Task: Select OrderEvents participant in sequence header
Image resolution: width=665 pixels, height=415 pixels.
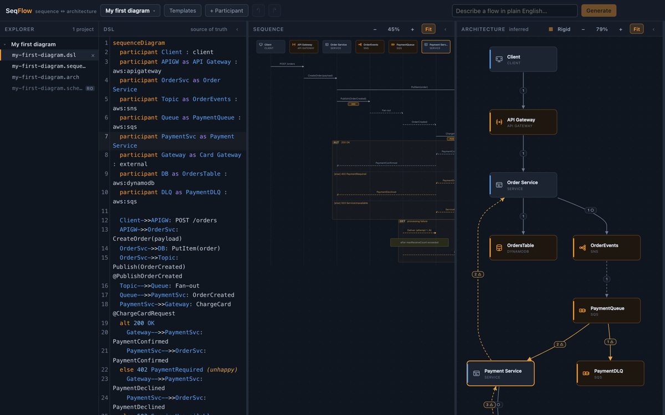Action: [370, 46]
